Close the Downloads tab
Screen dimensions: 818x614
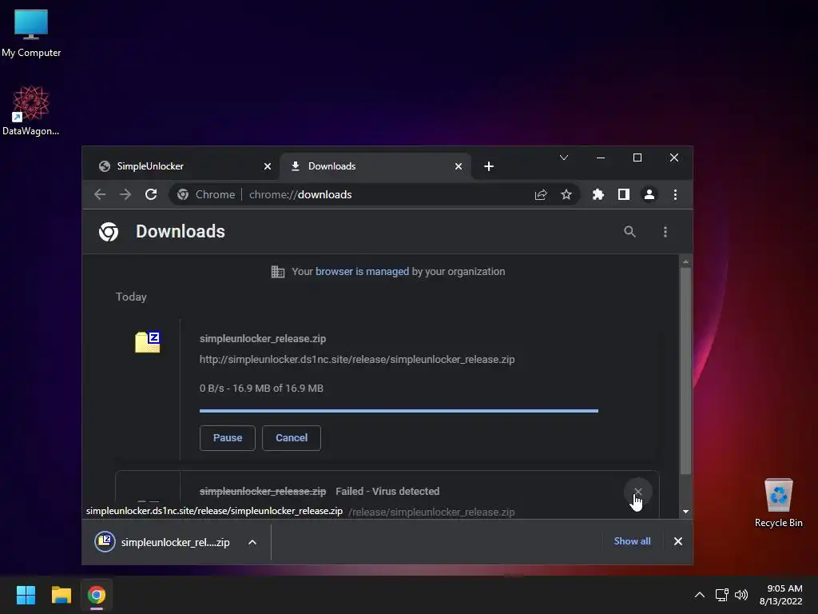[x=459, y=166]
